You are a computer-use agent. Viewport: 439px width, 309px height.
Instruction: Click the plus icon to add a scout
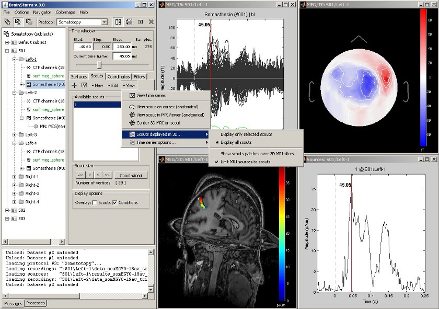click(74, 85)
